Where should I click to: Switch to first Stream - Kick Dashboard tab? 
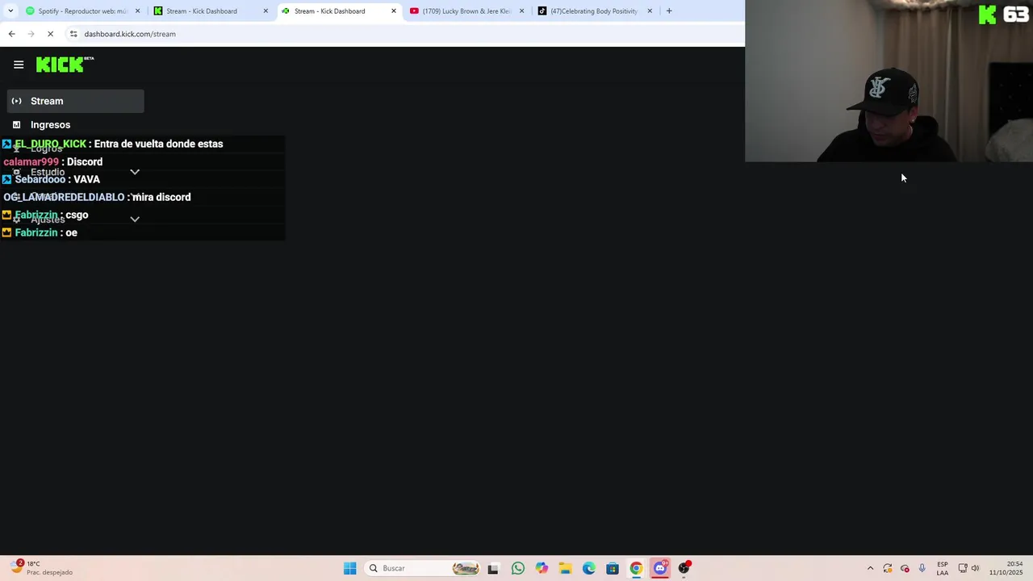click(x=210, y=11)
